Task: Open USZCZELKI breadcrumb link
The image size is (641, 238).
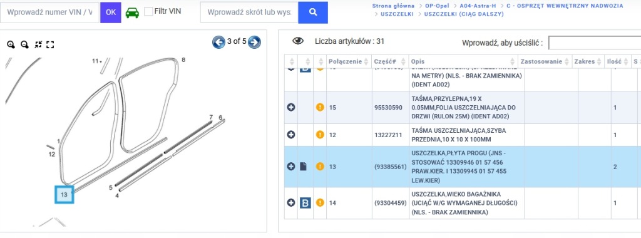Action: [x=397, y=14]
